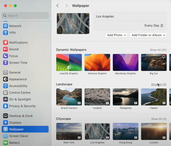Click the Battery icon in sidebar
The image size is (171, 146).
click(x=5, y=143)
